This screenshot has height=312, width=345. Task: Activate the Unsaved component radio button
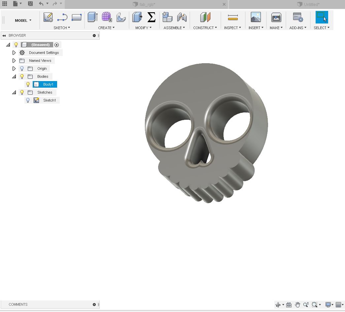56,45
